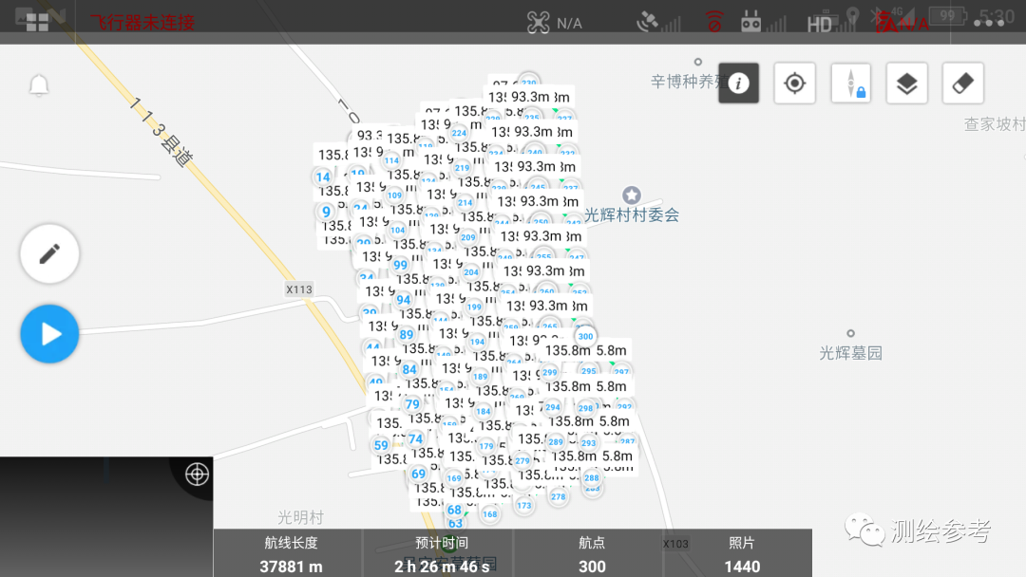Image resolution: width=1026 pixels, height=577 pixels.
Task: Select waypoint 224 marker
Action: tap(460, 133)
